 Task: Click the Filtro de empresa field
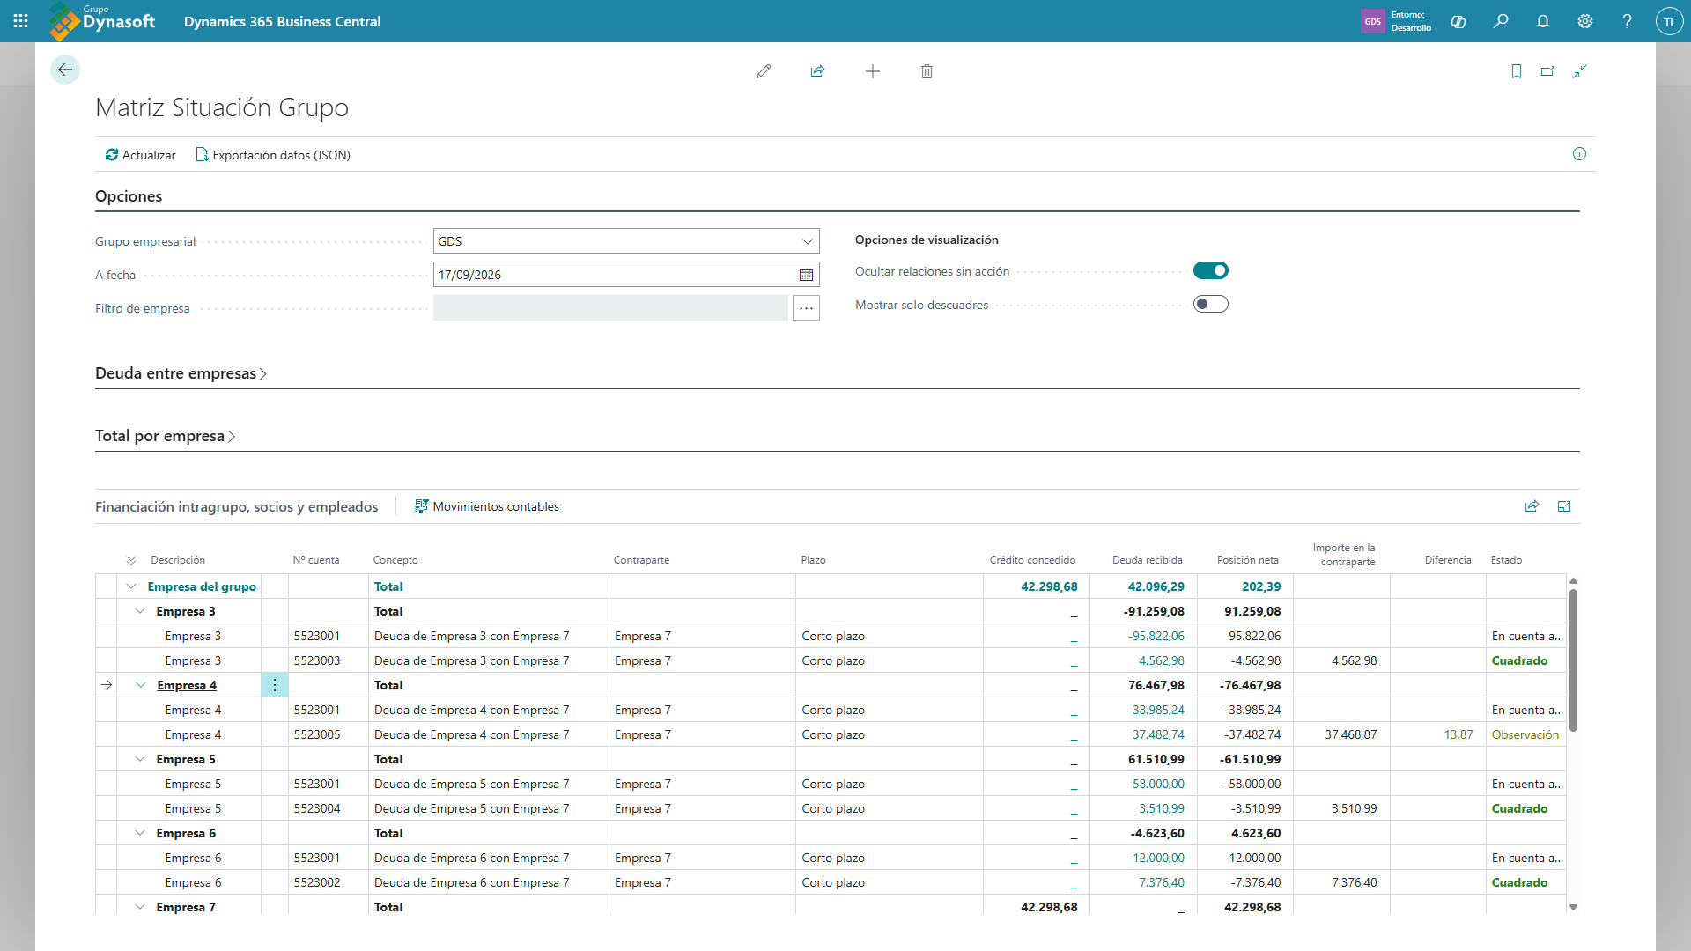click(x=610, y=308)
